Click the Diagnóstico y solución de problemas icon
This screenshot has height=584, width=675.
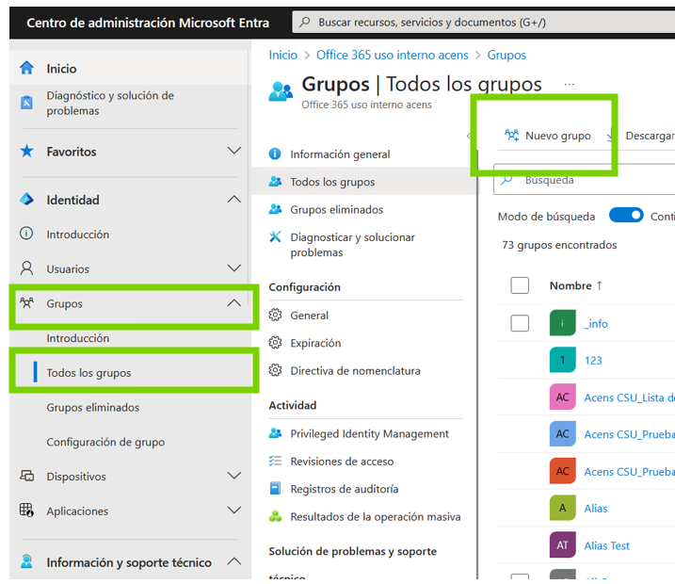(26, 103)
